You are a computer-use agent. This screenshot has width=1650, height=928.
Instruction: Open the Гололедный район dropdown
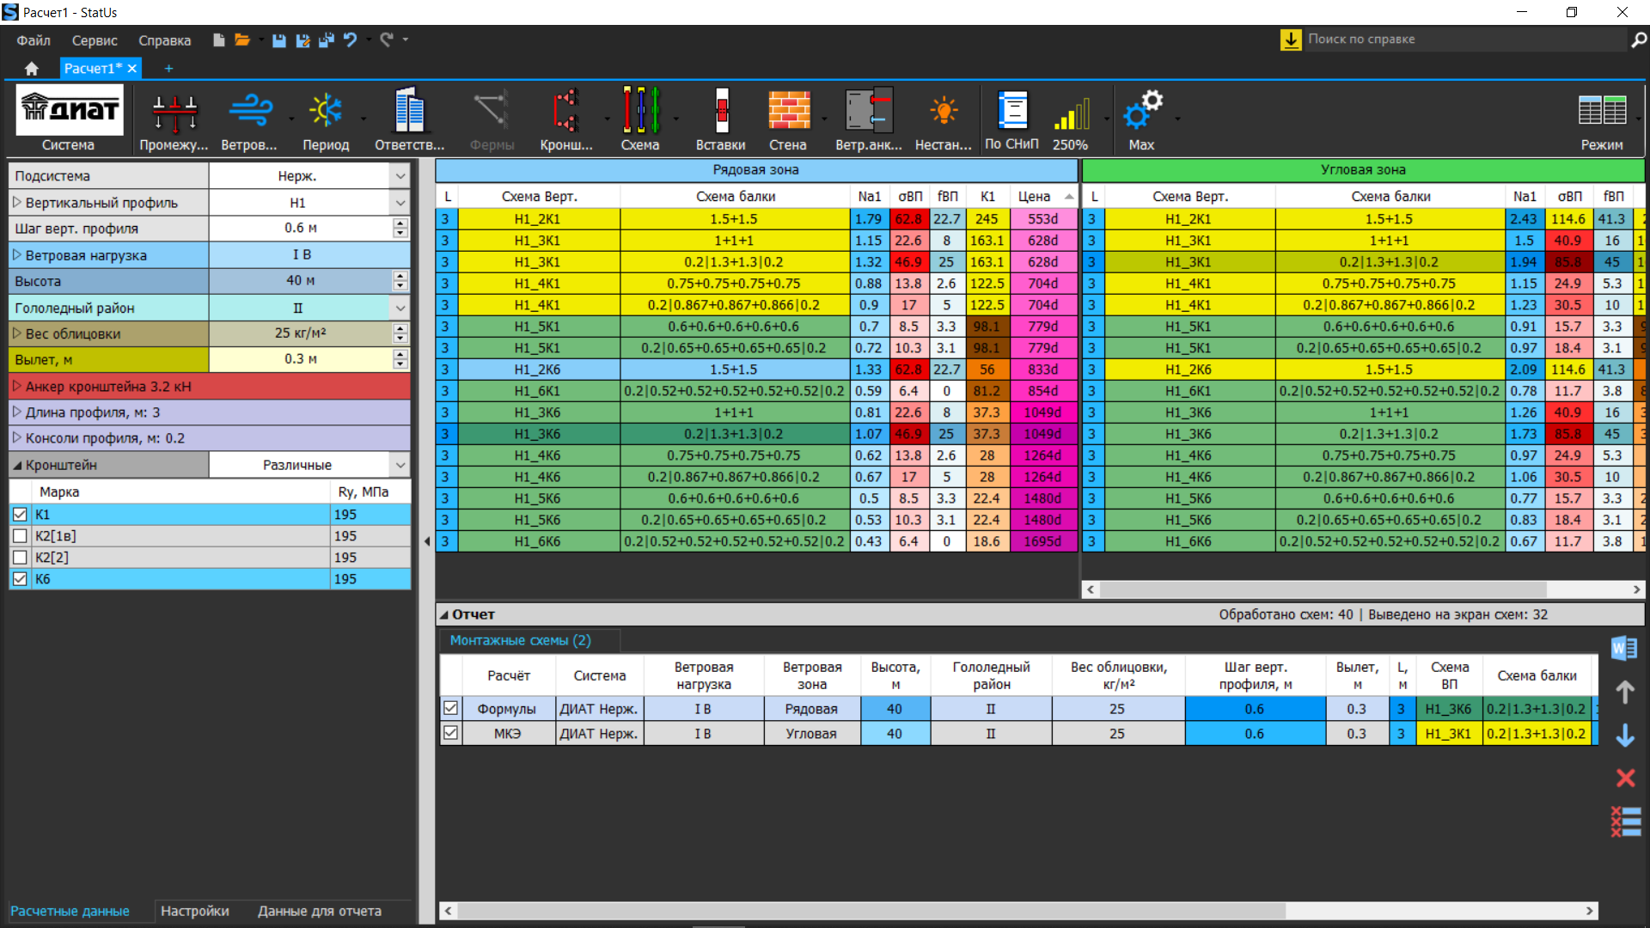400,308
